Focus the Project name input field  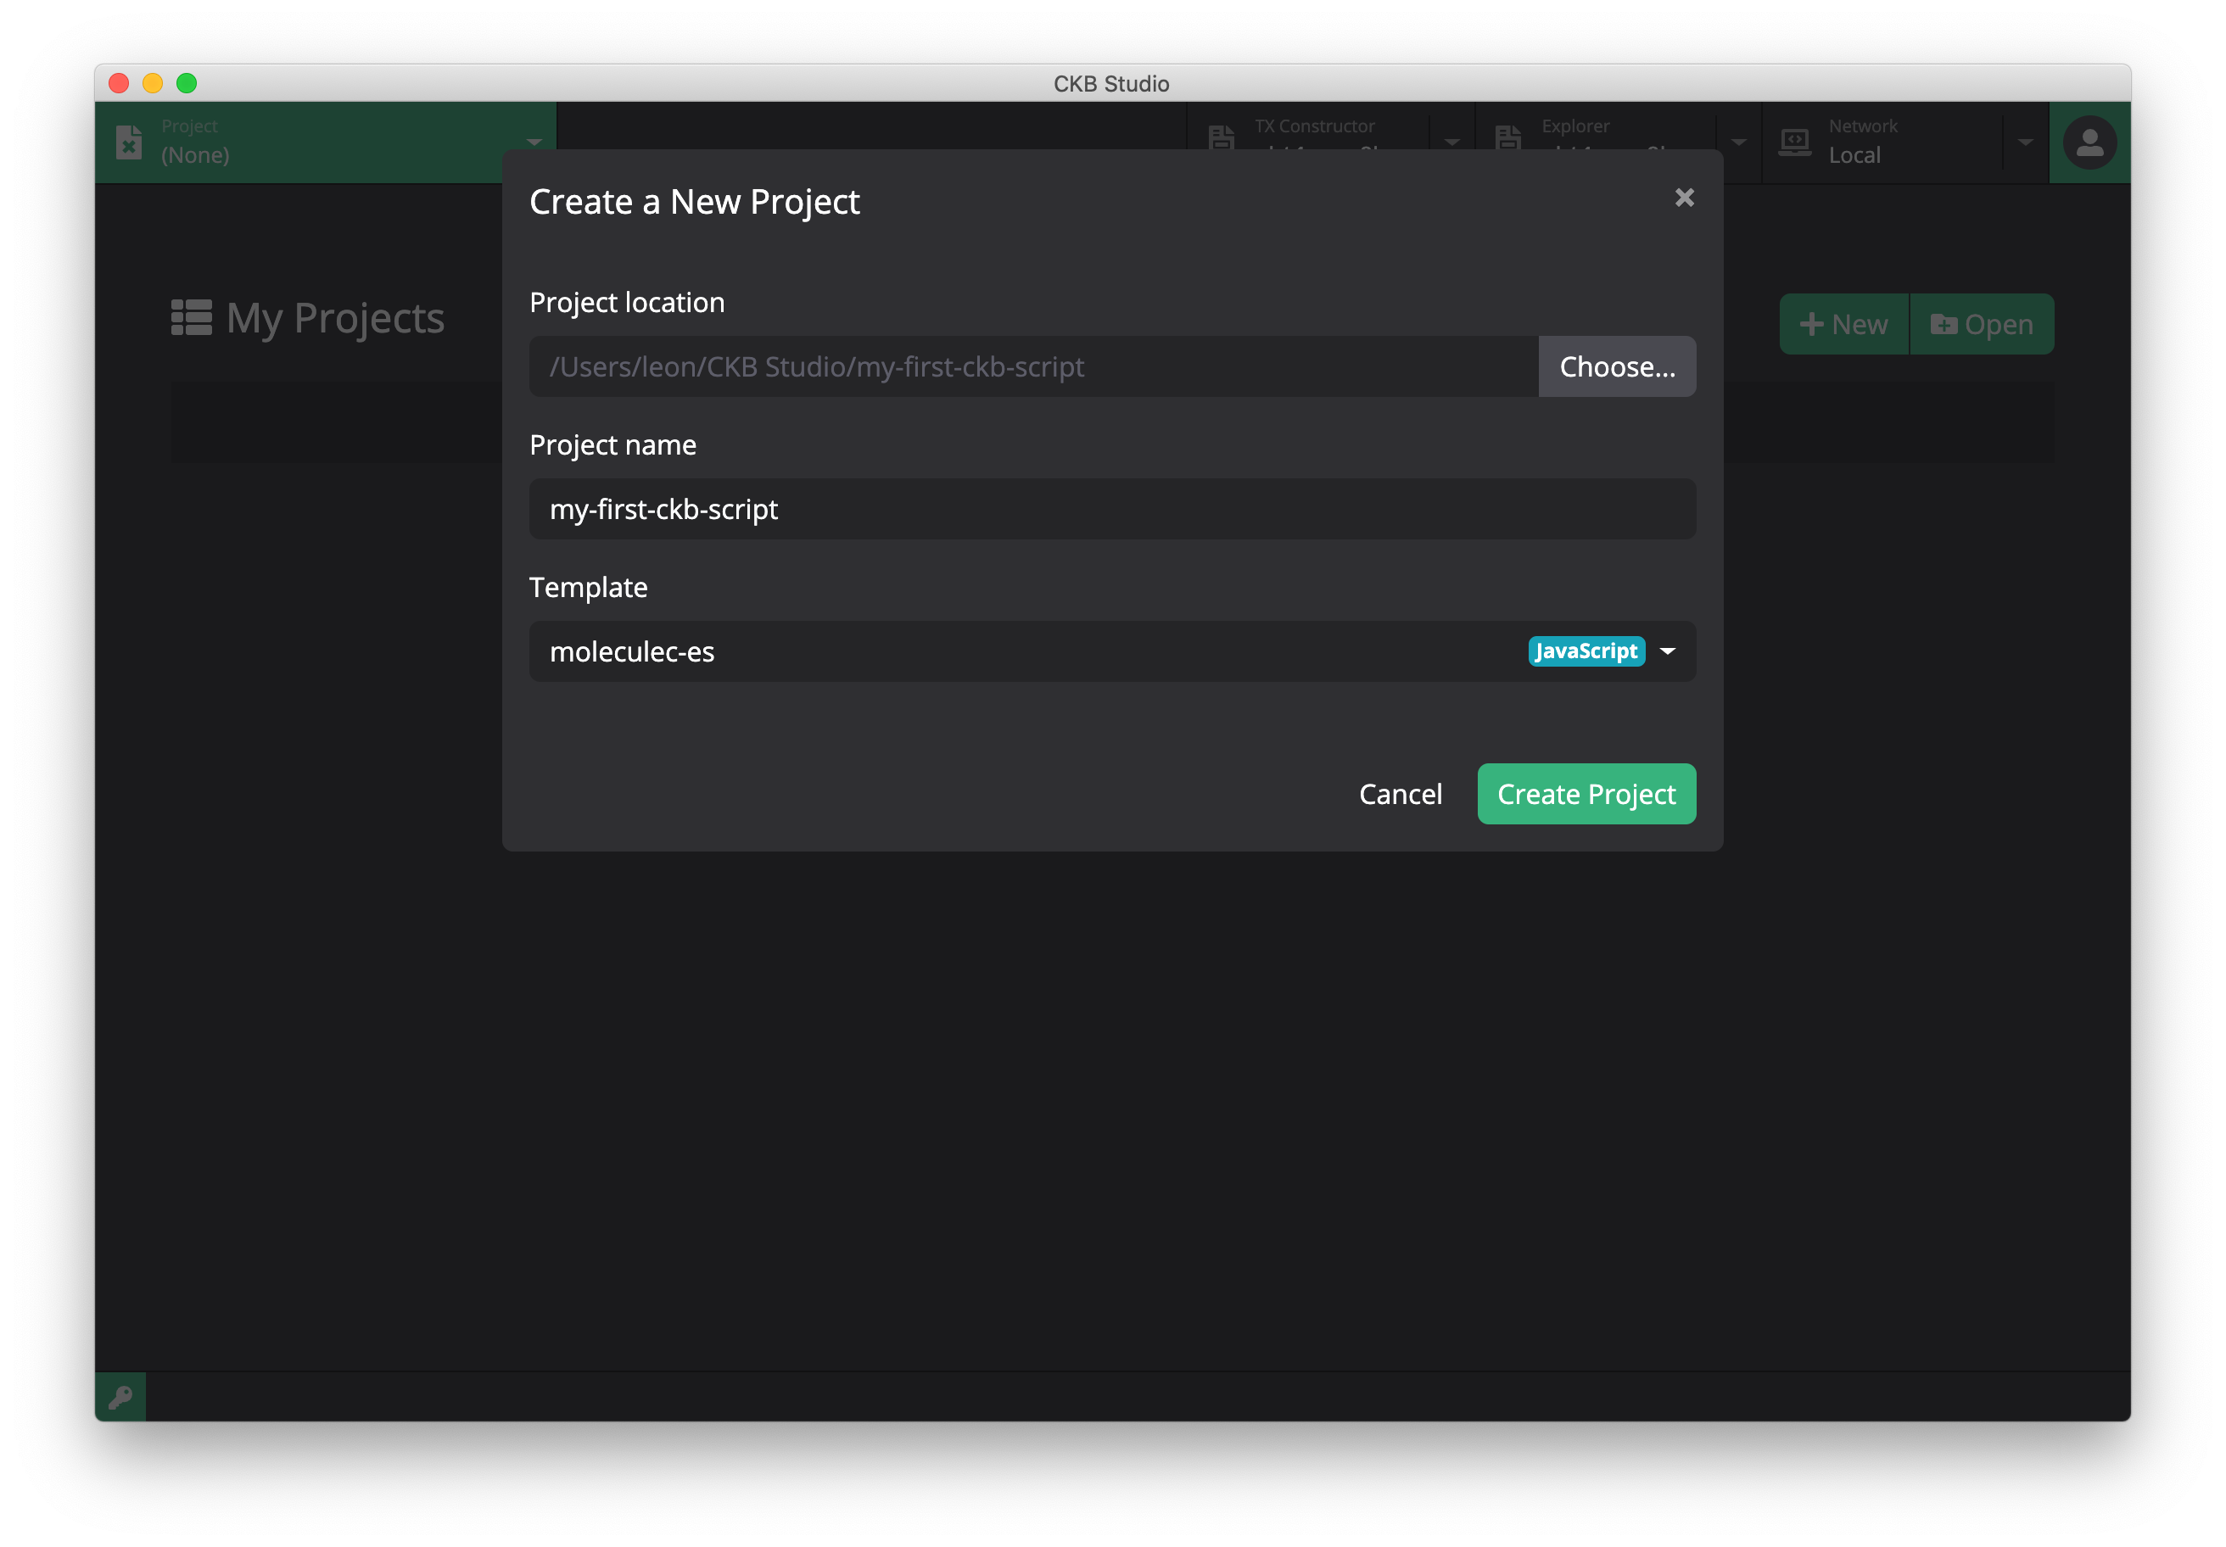pos(1111,509)
